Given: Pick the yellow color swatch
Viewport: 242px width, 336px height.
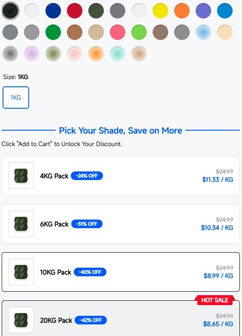Looking at the screenshot, I should pyautogui.click(x=160, y=11).
